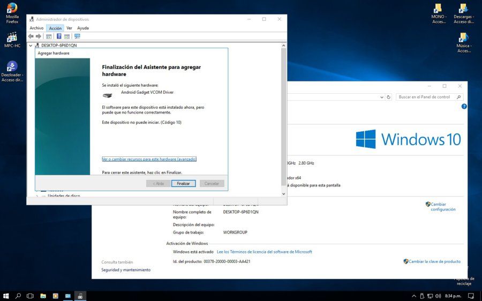
Task: Open Ver o cambiar recursos para este hardware link
Action: (x=149, y=159)
